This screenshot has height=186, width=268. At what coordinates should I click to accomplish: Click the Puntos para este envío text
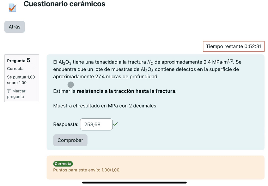(x=87, y=170)
